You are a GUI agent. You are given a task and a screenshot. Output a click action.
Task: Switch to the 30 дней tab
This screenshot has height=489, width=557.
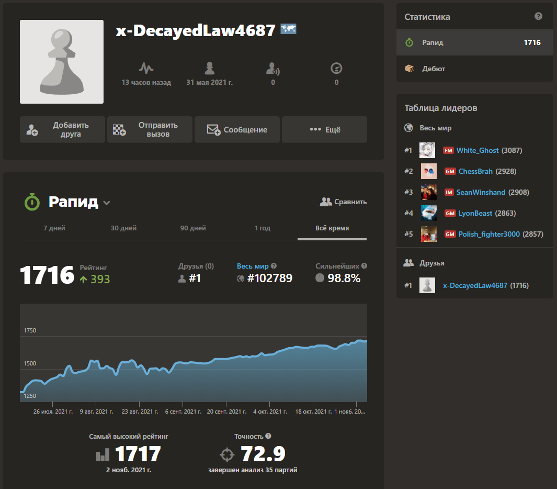coord(123,228)
